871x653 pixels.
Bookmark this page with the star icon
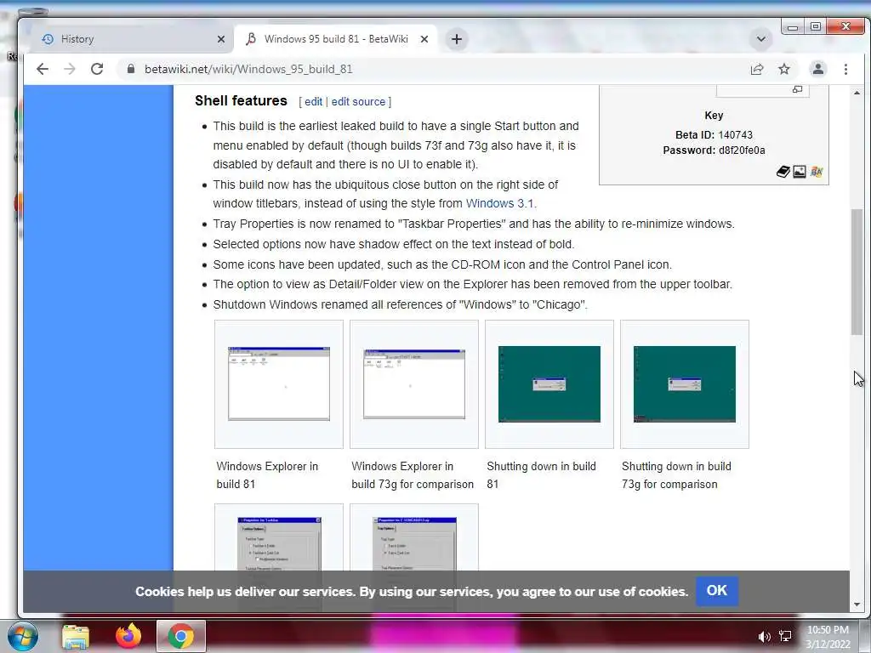(783, 69)
